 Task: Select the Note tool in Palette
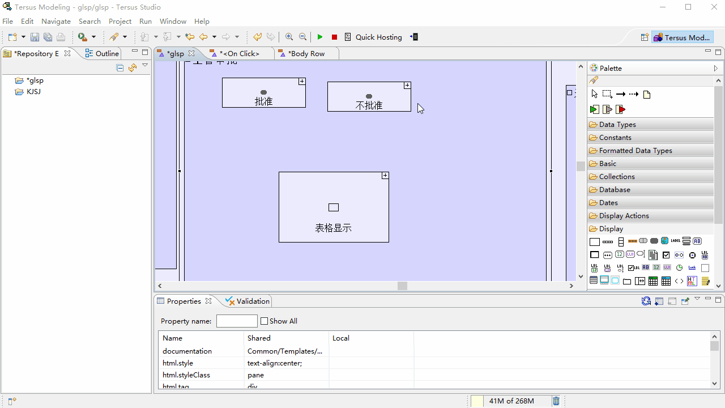click(647, 95)
